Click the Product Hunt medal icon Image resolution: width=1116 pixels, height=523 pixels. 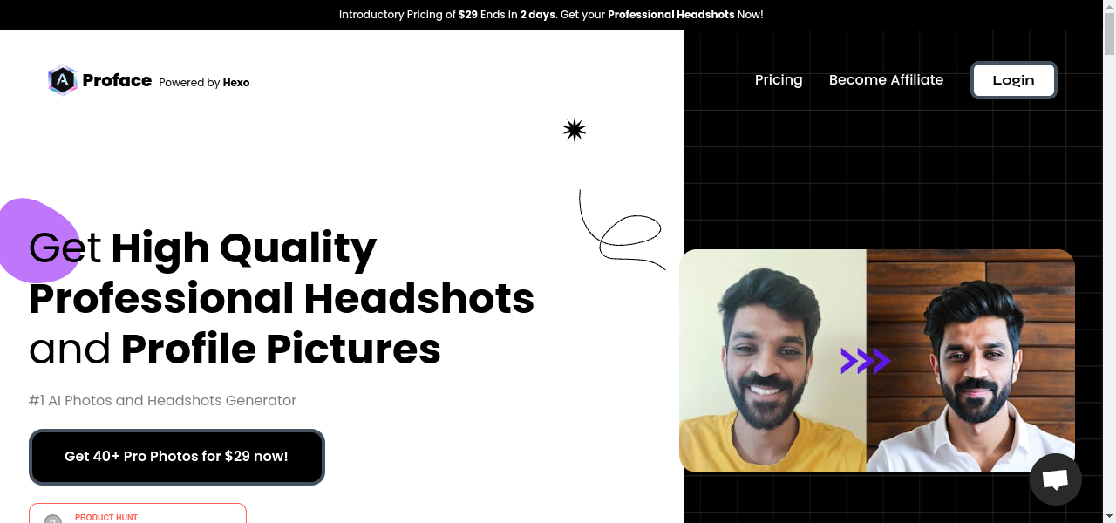tap(53, 520)
